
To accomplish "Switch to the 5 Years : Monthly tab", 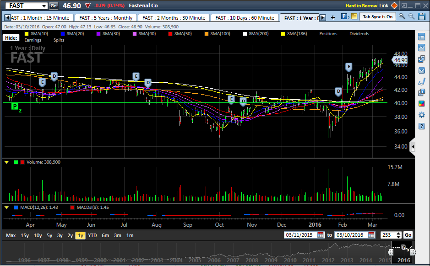I will (106, 18).
